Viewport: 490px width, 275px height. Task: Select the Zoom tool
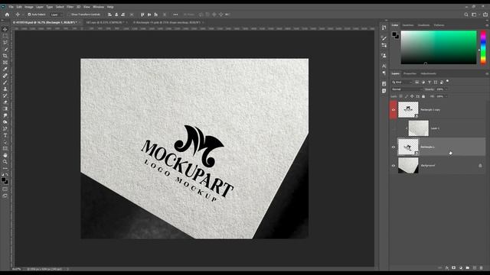5,161
